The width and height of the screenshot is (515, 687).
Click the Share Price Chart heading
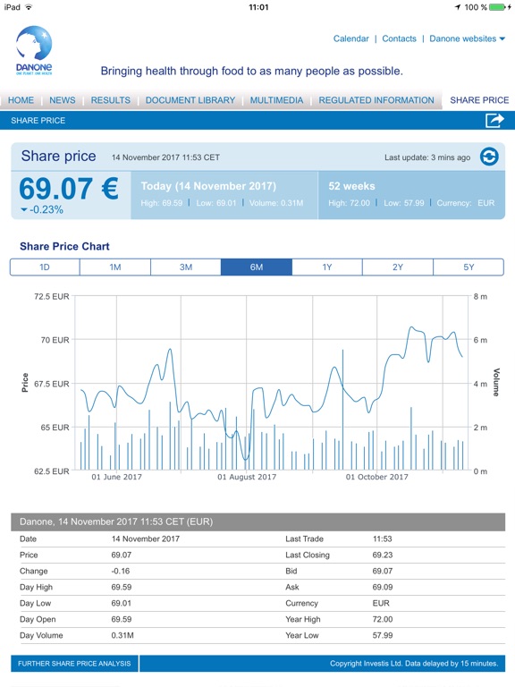(64, 246)
